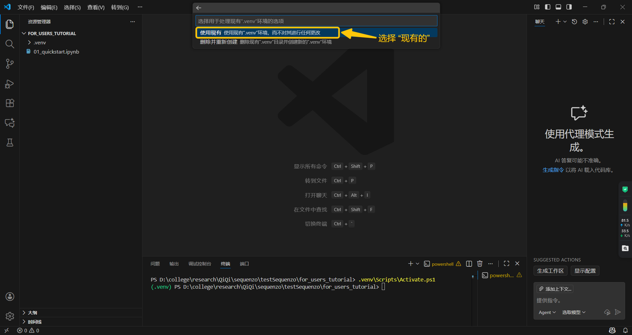Open the Testing flask icon view
Viewport: 632px width, 335px height.
coord(9,142)
